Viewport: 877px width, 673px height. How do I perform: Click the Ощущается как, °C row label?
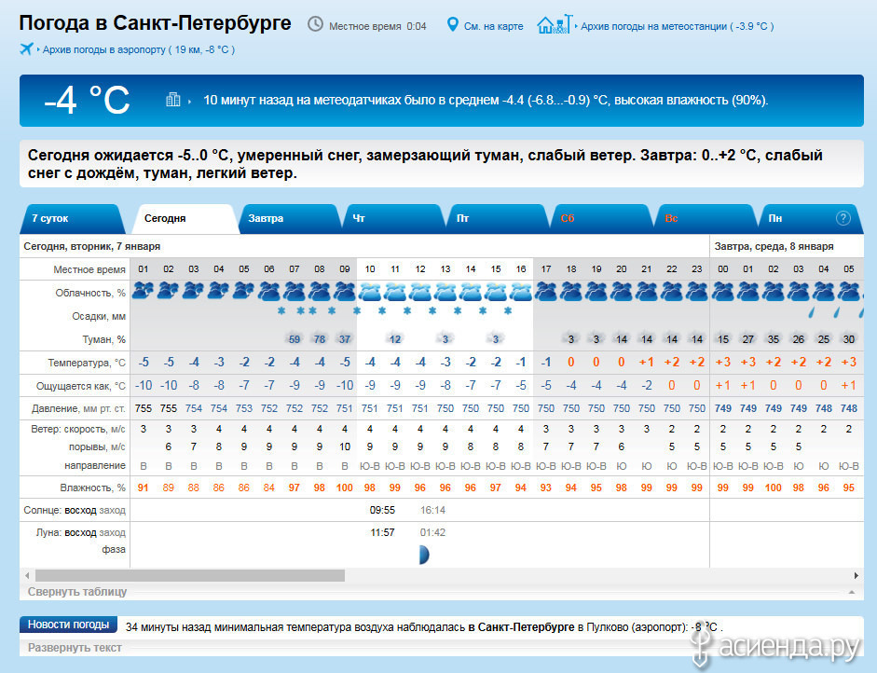point(80,386)
